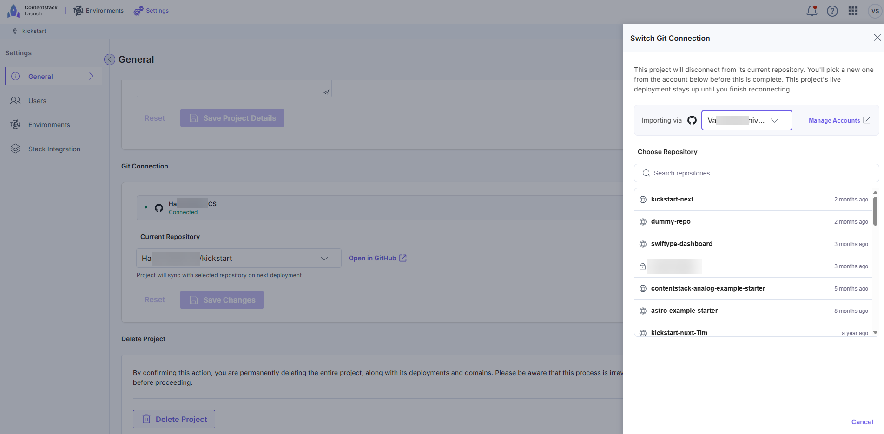Image resolution: width=884 pixels, height=434 pixels.
Task: Click the Stack Integration layers icon
Action: click(15, 149)
